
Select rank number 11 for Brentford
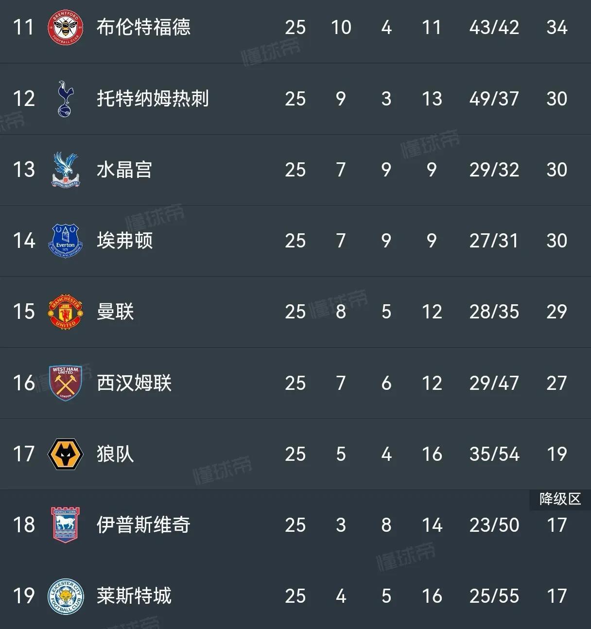[x=23, y=28]
